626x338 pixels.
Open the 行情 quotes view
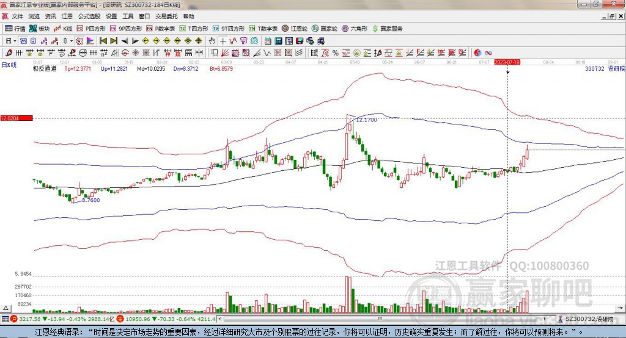[x=15, y=29]
